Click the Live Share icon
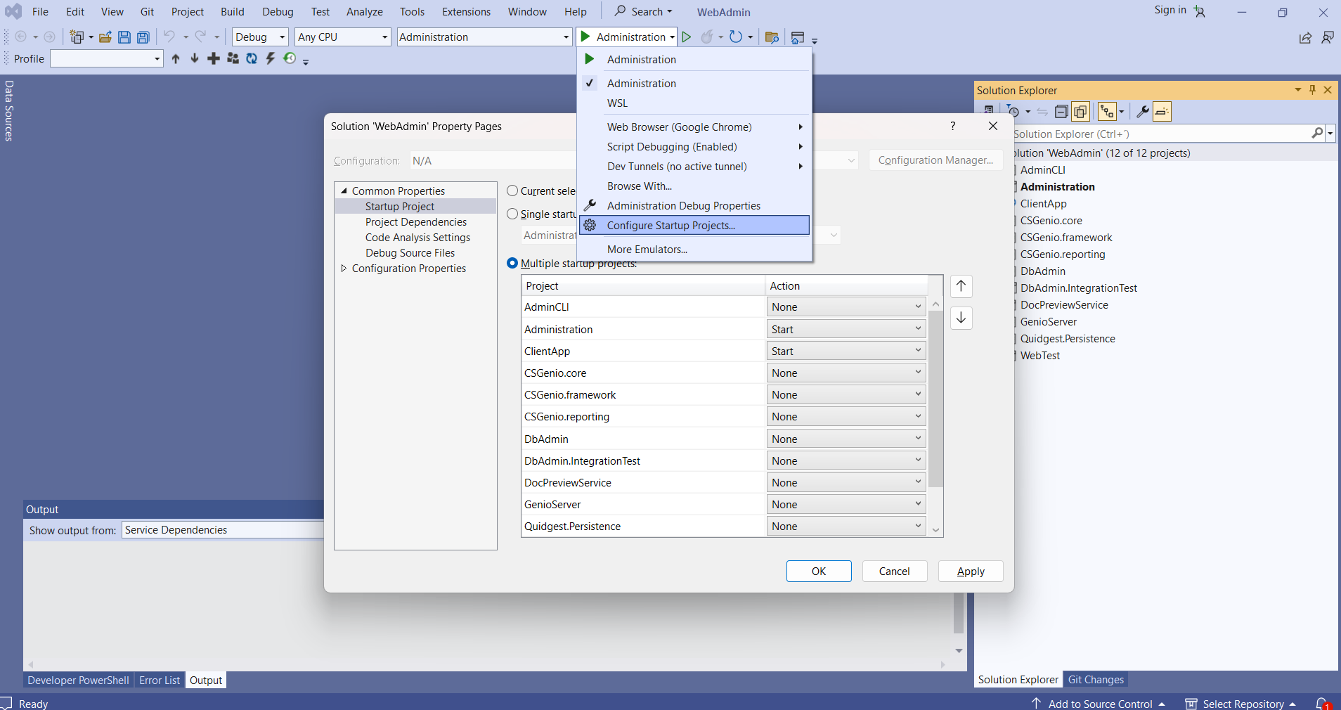 1305,38
